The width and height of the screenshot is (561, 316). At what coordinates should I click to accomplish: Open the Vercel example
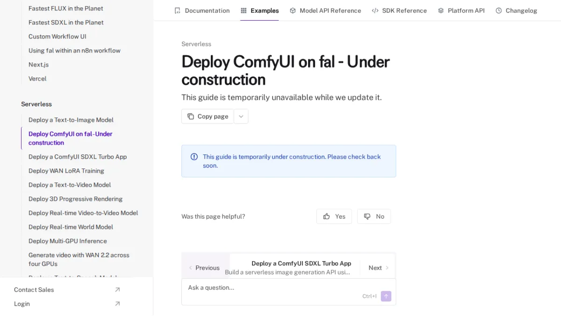point(37,79)
